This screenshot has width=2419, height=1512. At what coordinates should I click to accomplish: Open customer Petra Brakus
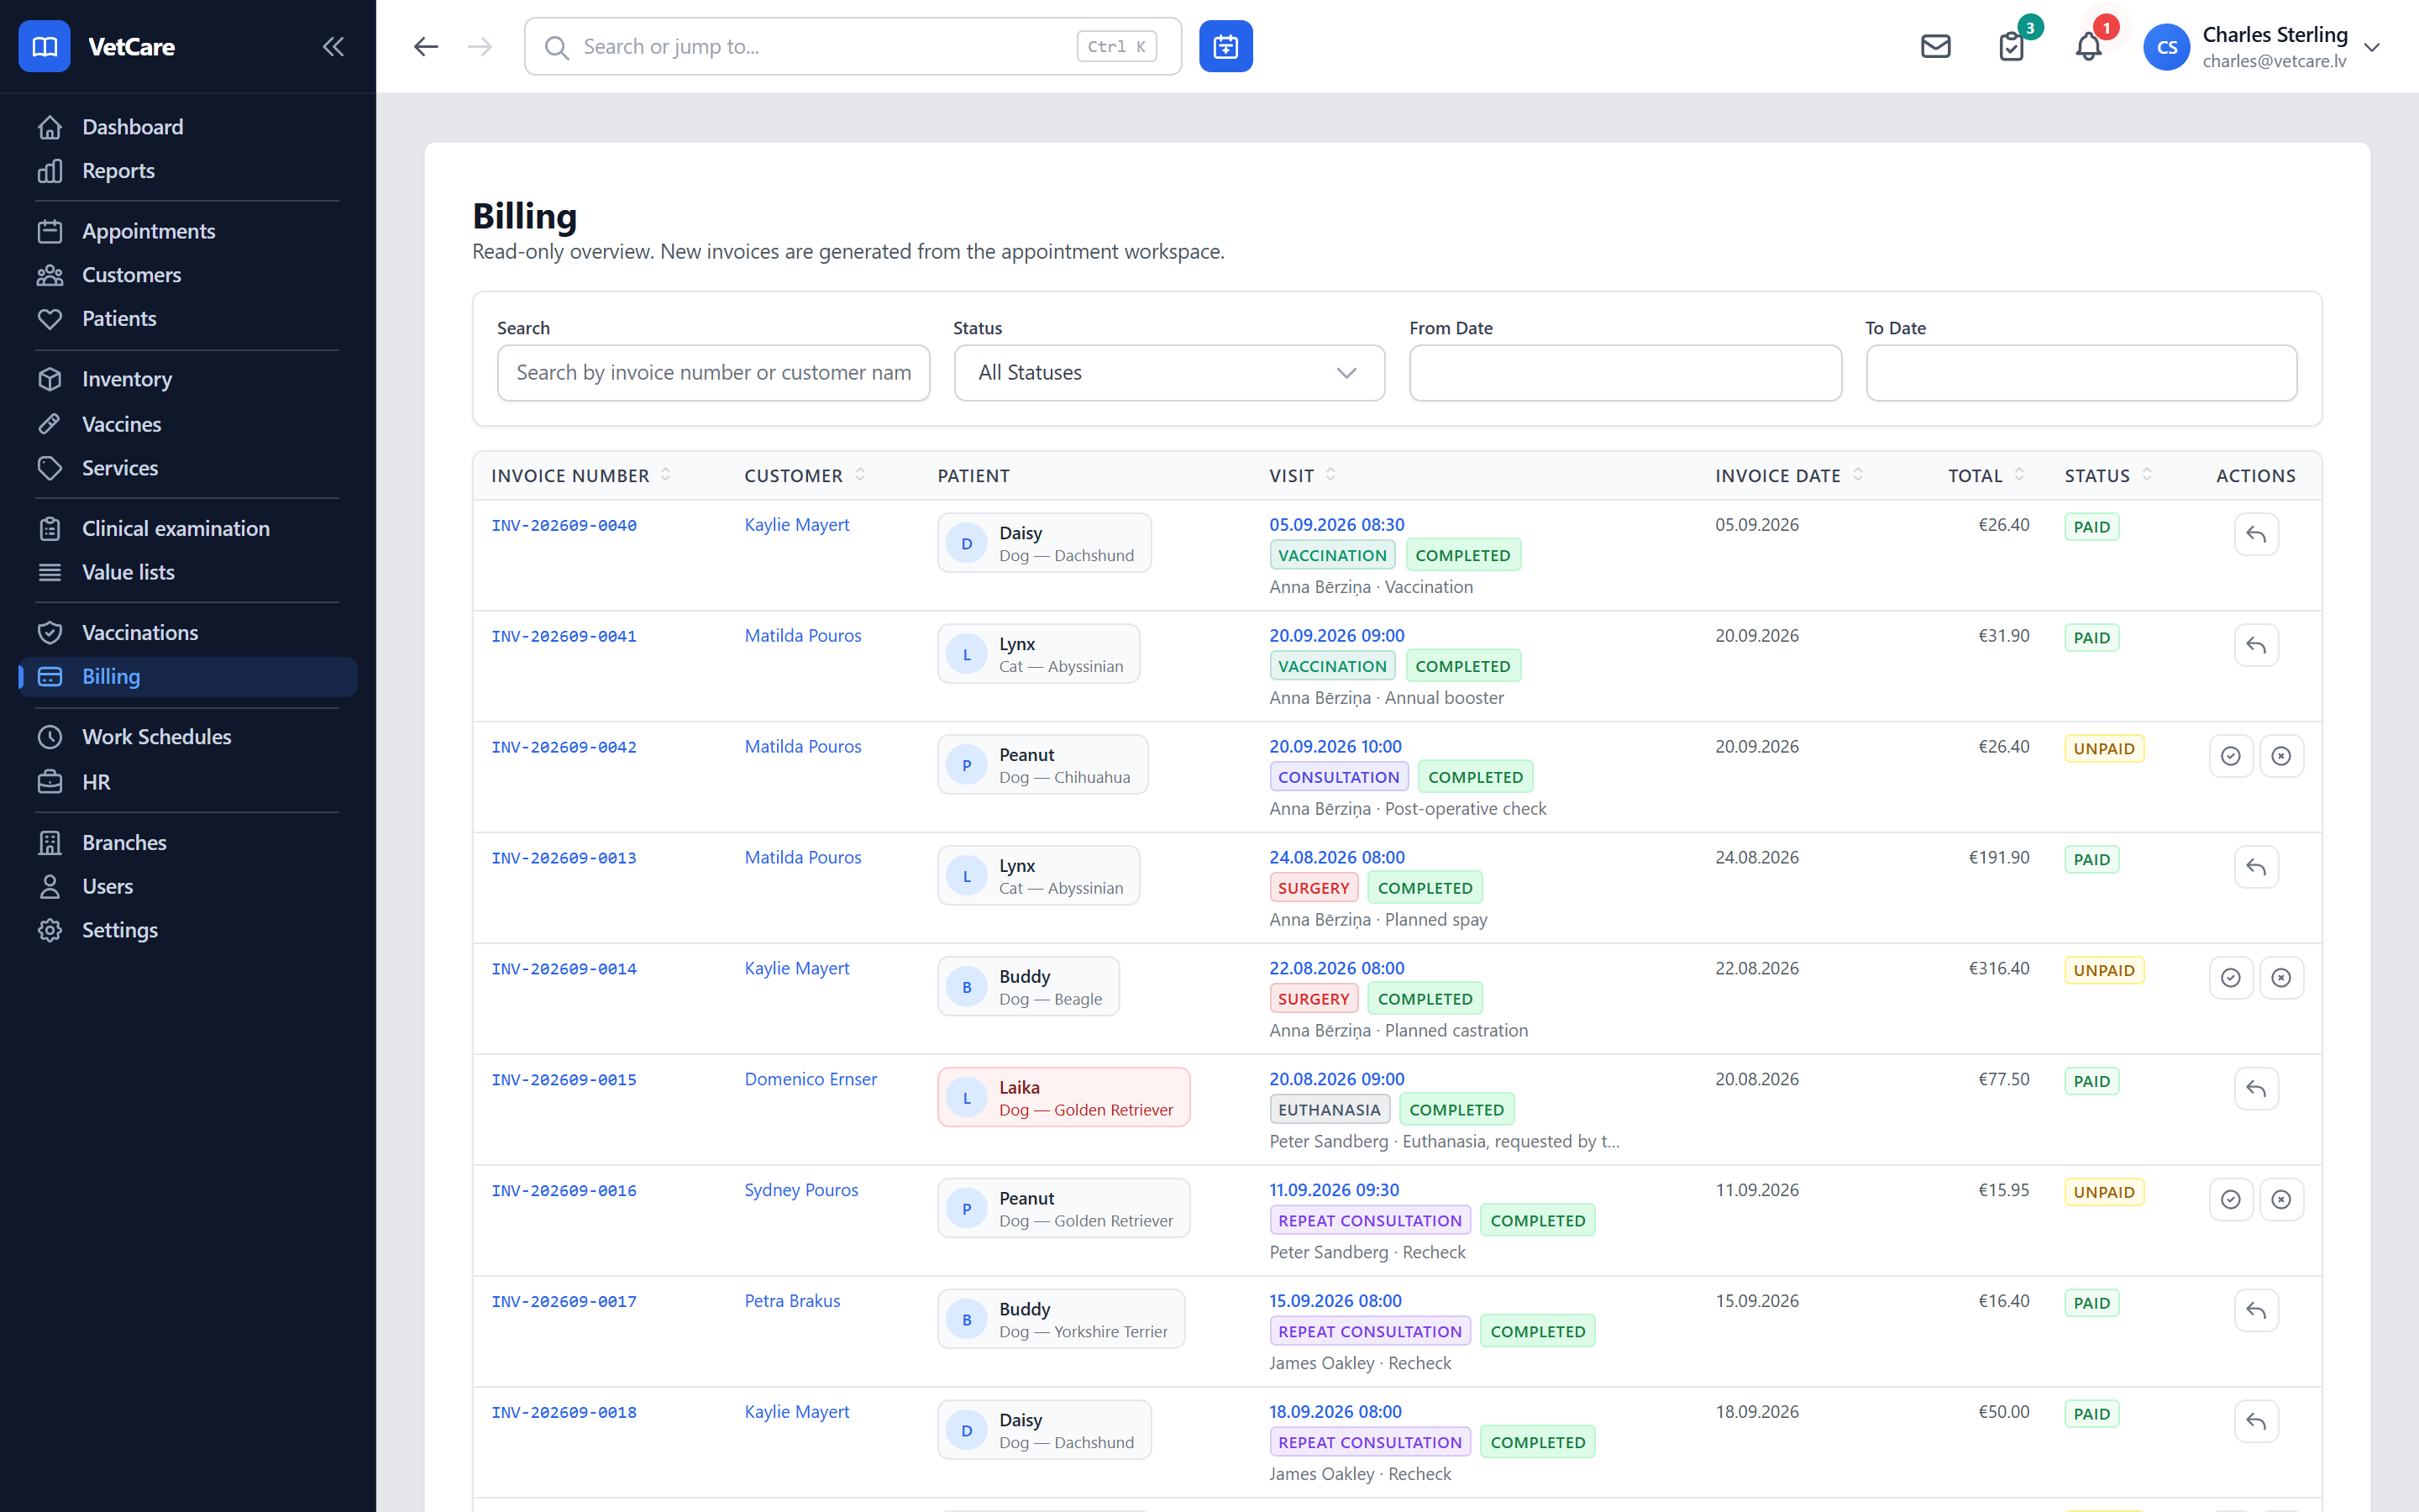click(x=792, y=1301)
